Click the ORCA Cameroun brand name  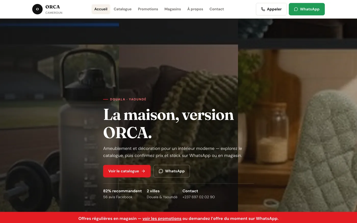(x=54, y=9)
